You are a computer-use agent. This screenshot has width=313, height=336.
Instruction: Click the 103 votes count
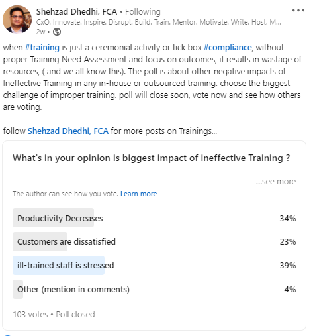(30, 314)
